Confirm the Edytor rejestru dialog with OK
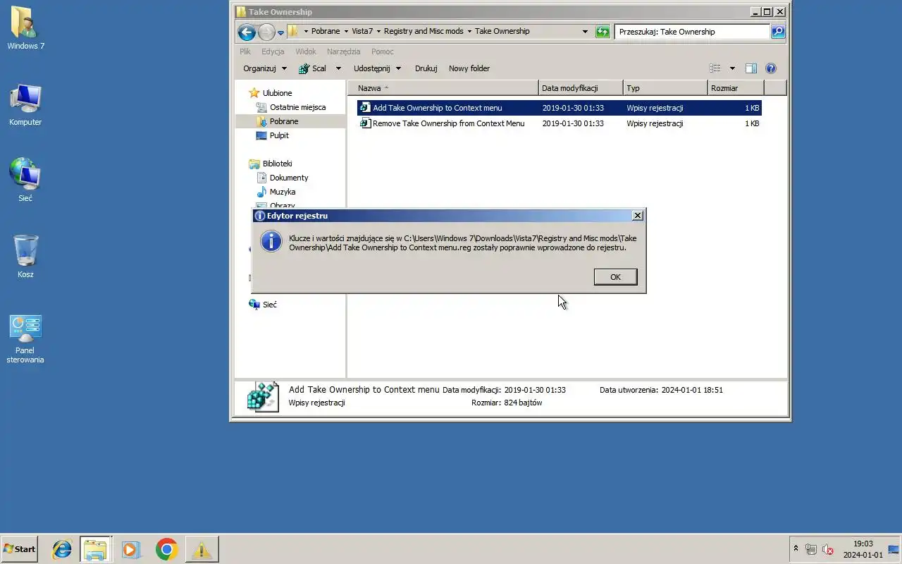This screenshot has height=564, width=902. pyautogui.click(x=615, y=277)
